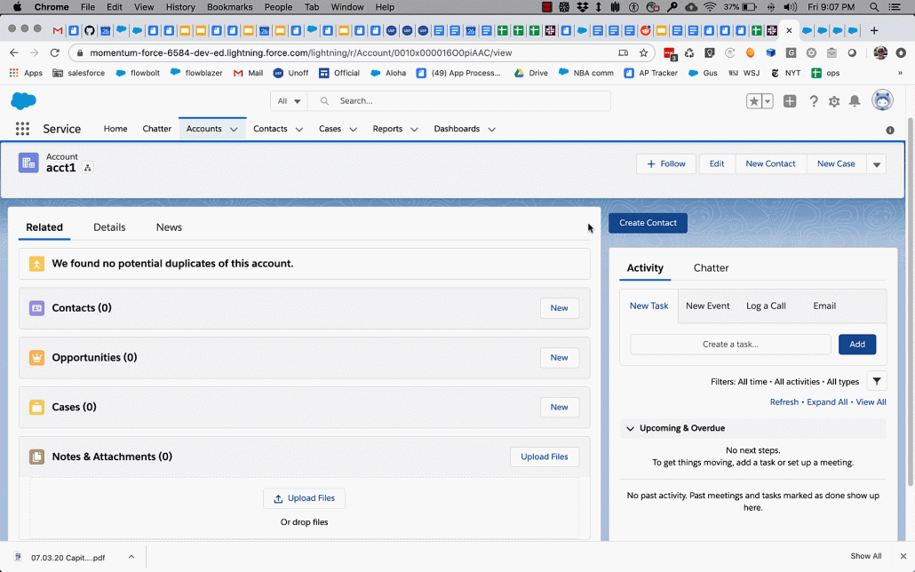Open the App Launcher waffle icon

(x=21, y=128)
